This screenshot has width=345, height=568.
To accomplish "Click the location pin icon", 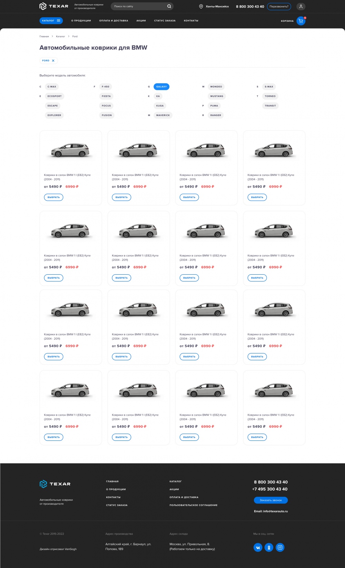I will [x=201, y=7].
